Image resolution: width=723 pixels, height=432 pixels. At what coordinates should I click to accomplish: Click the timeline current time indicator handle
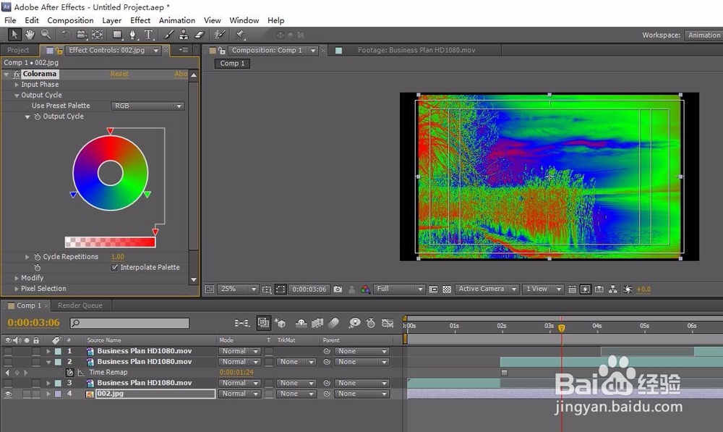click(x=562, y=328)
